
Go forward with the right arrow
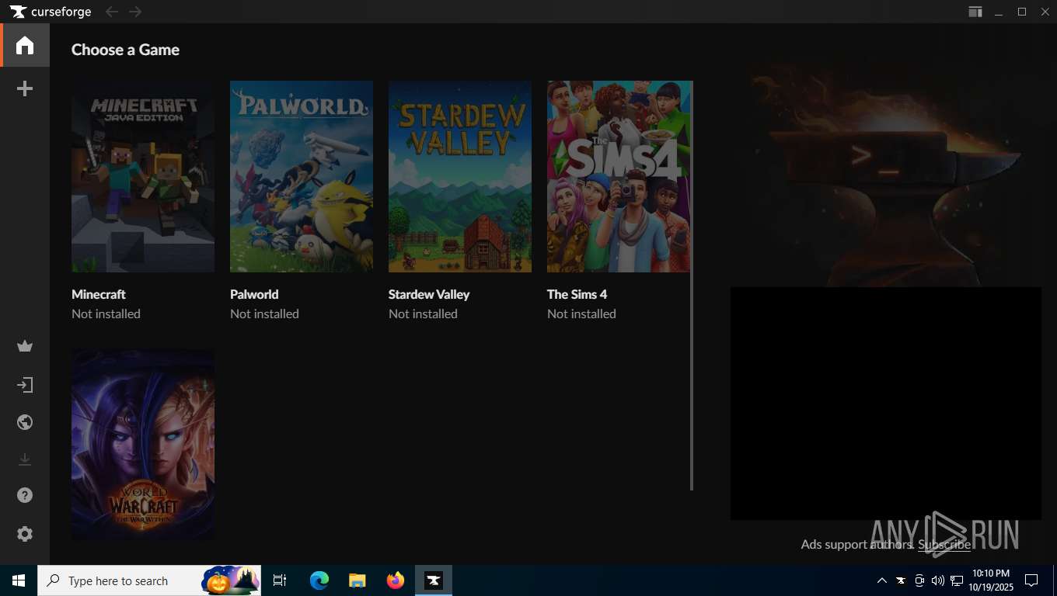135,12
